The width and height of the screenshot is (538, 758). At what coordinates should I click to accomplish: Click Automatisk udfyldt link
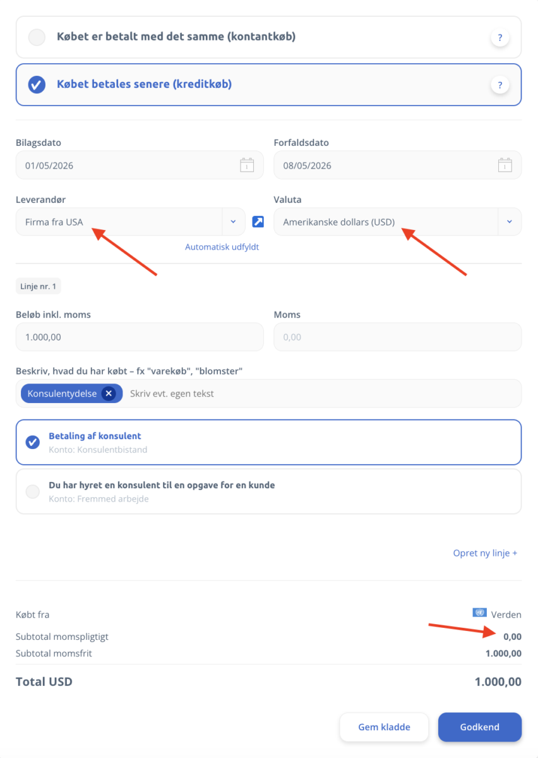(x=222, y=247)
